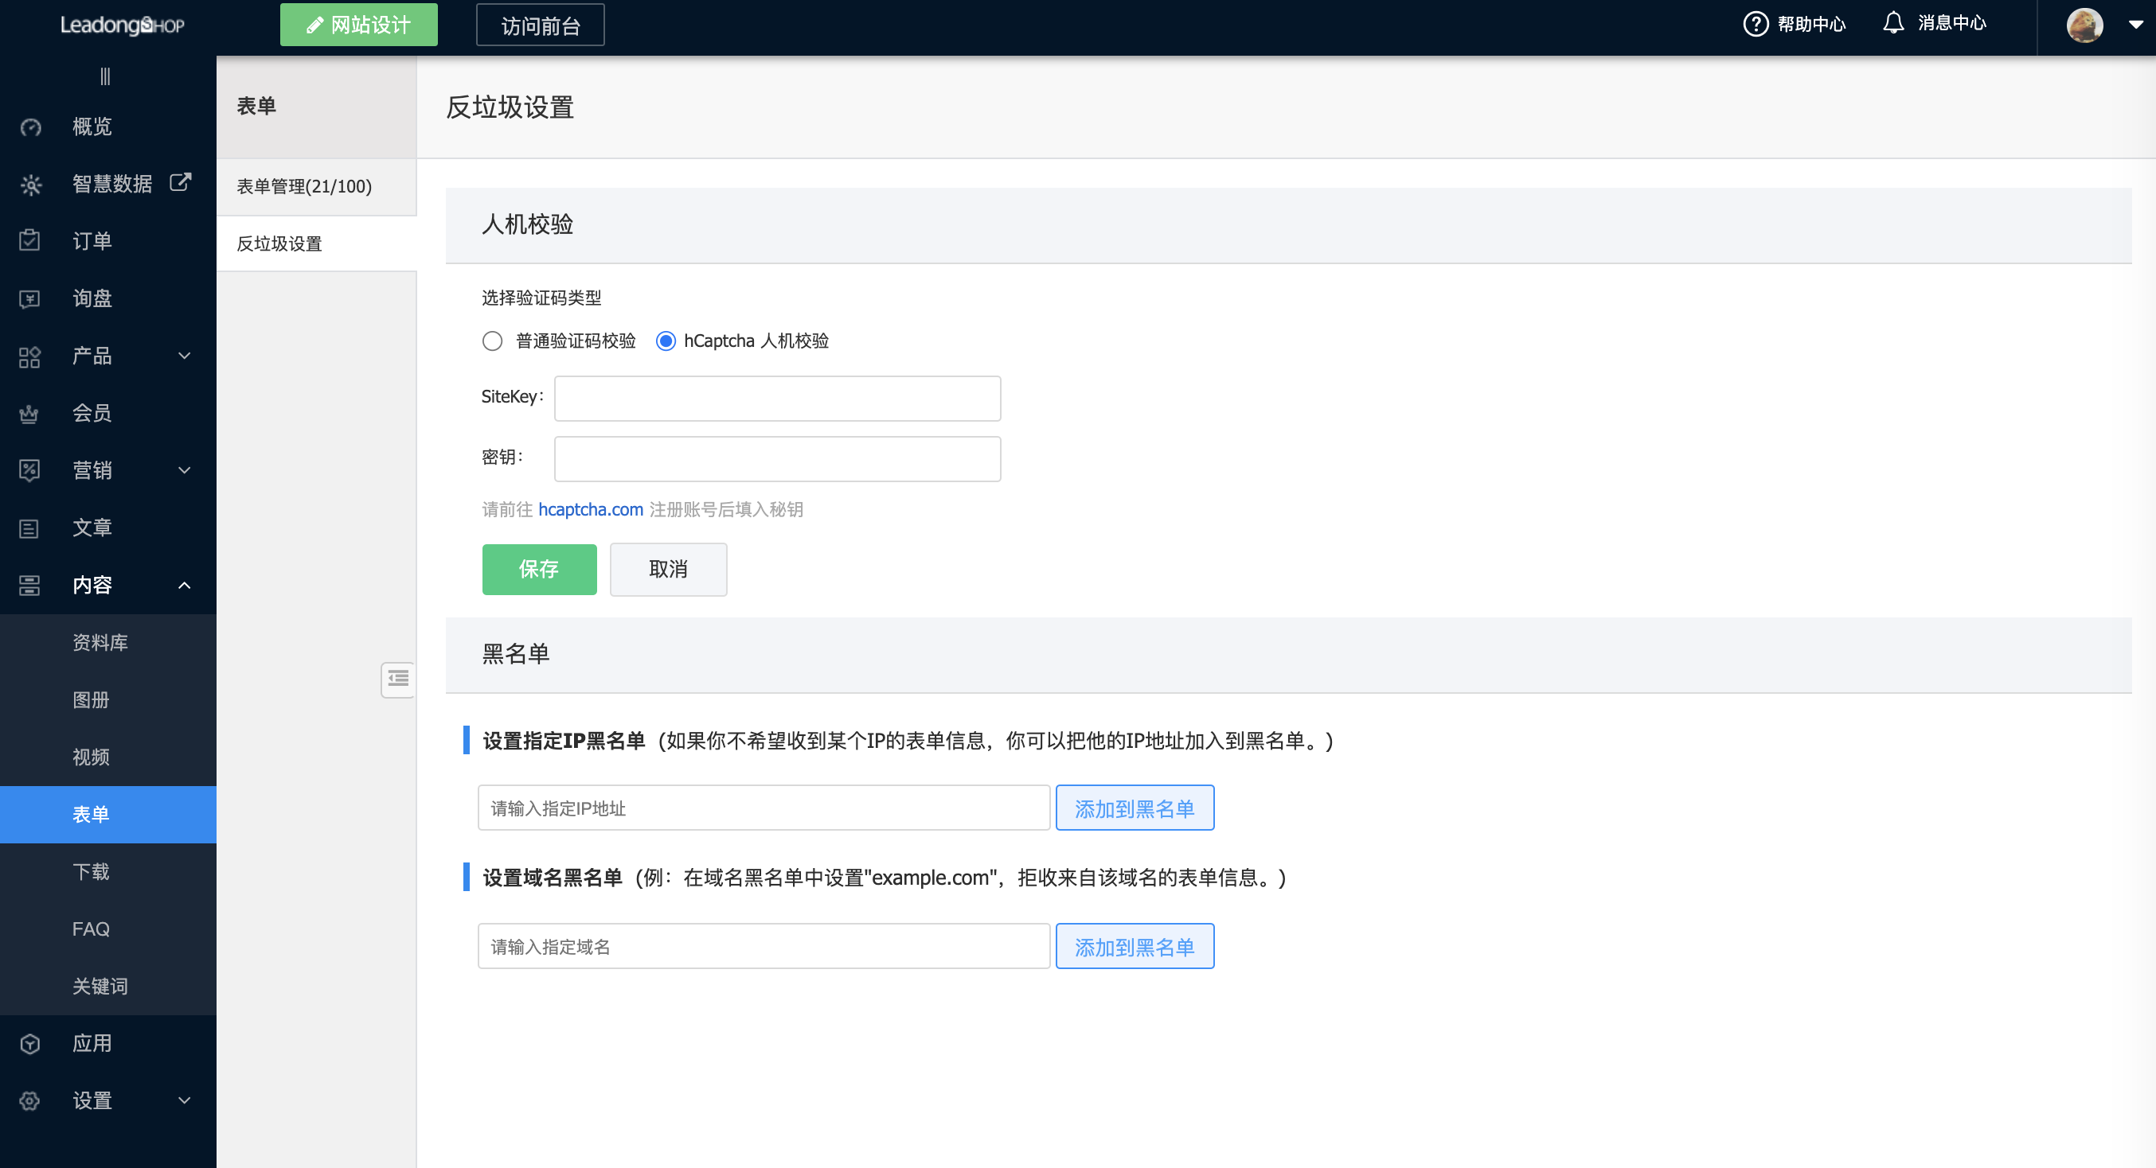Screen dimensions: 2156x1168
Task: Click the green 保存 button
Action: (539, 570)
